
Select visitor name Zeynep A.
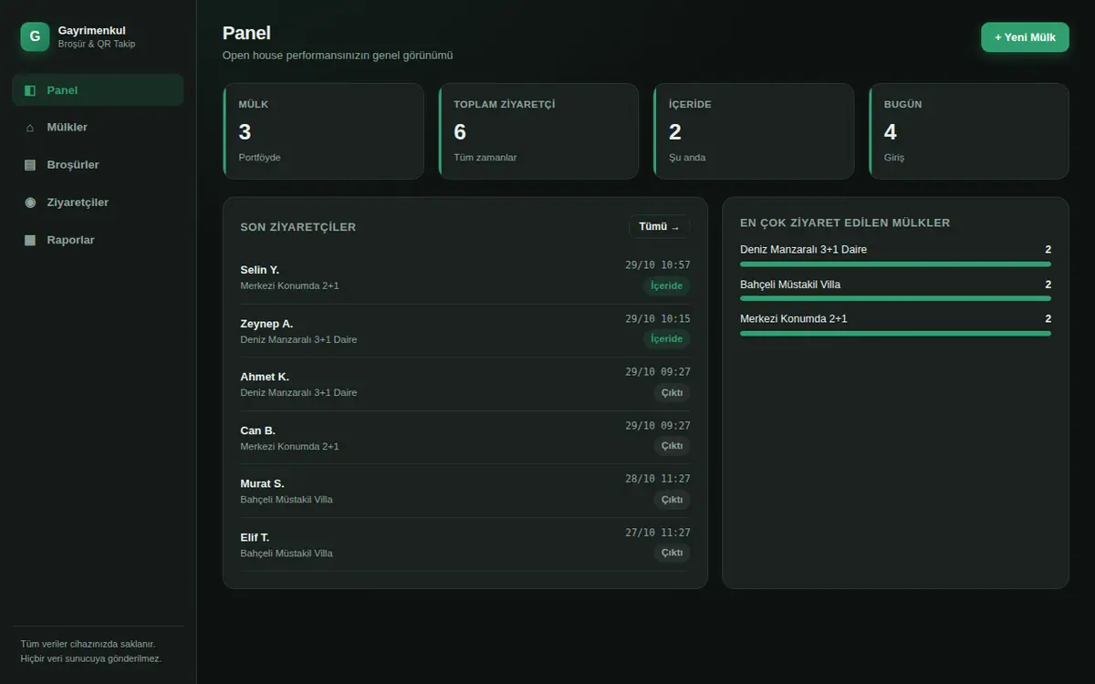266,324
